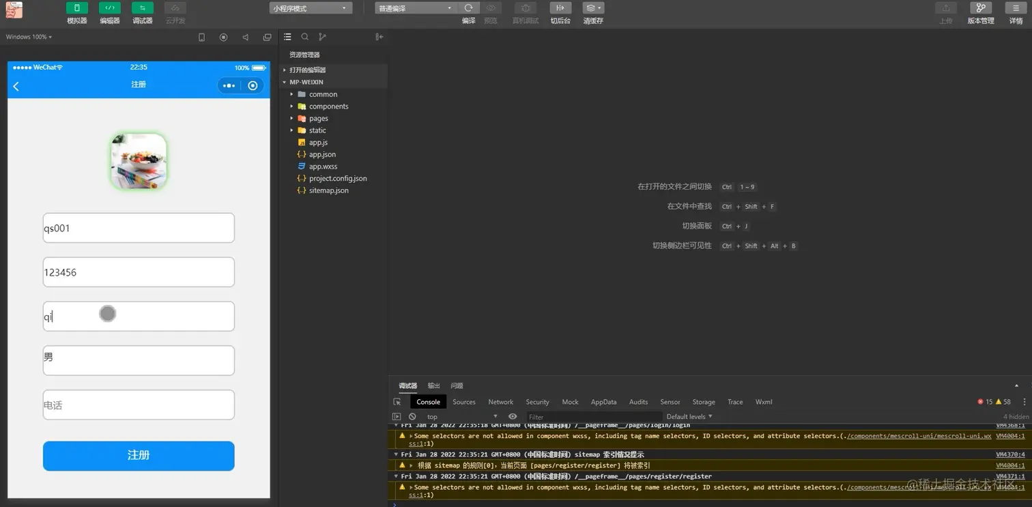Viewport: 1032px width, 507px height.
Task: Expand the pages folder
Action: (333, 118)
